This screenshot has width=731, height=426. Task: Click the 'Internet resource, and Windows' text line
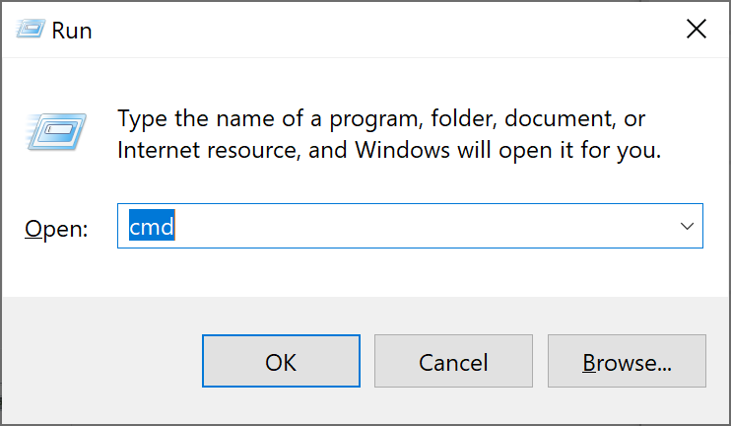click(389, 150)
